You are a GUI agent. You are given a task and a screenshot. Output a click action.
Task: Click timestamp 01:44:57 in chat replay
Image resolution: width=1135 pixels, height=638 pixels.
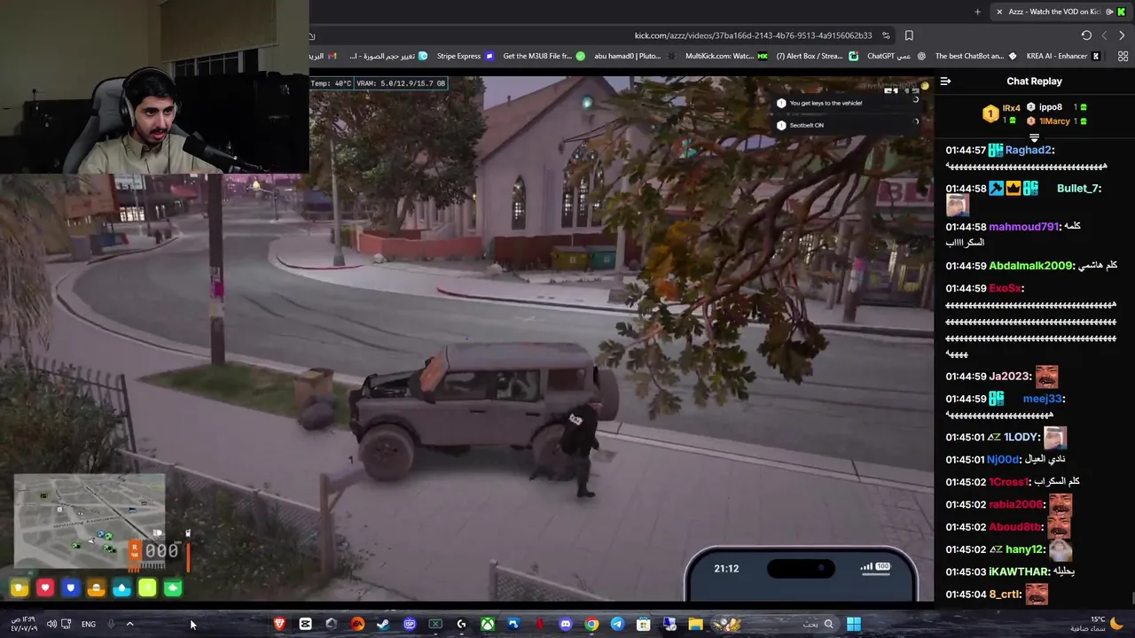tap(966, 150)
